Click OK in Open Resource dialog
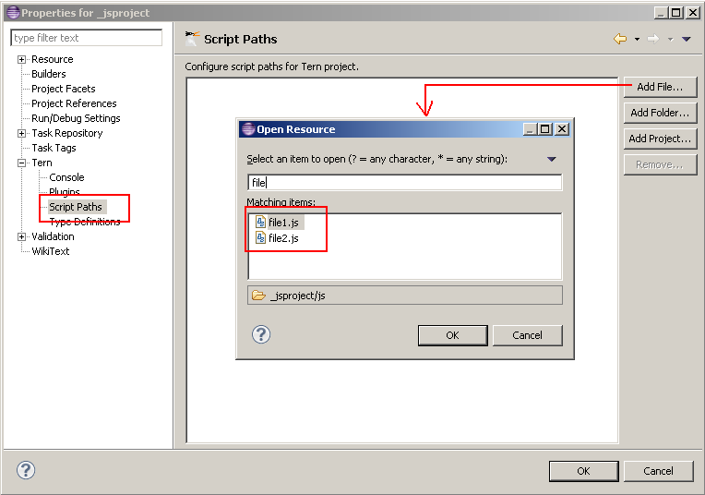 click(452, 335)
